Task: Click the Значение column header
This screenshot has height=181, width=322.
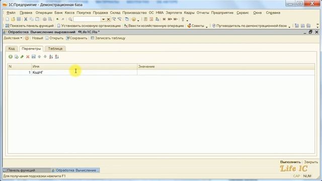Action: (x=226, y=66)
